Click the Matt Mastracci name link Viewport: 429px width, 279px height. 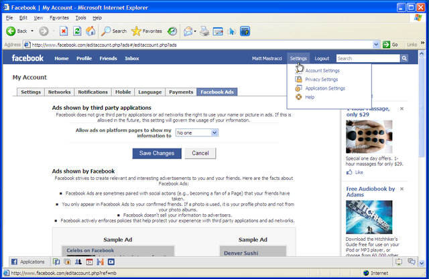(x=267, y=58)
